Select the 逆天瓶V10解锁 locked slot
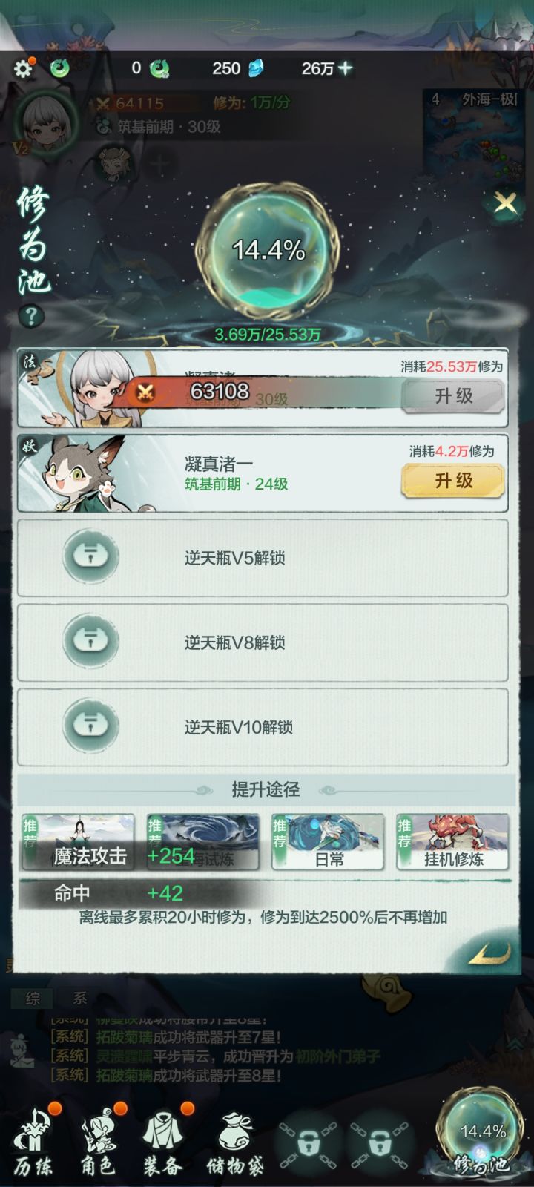534x1187 pixels. 263,727
